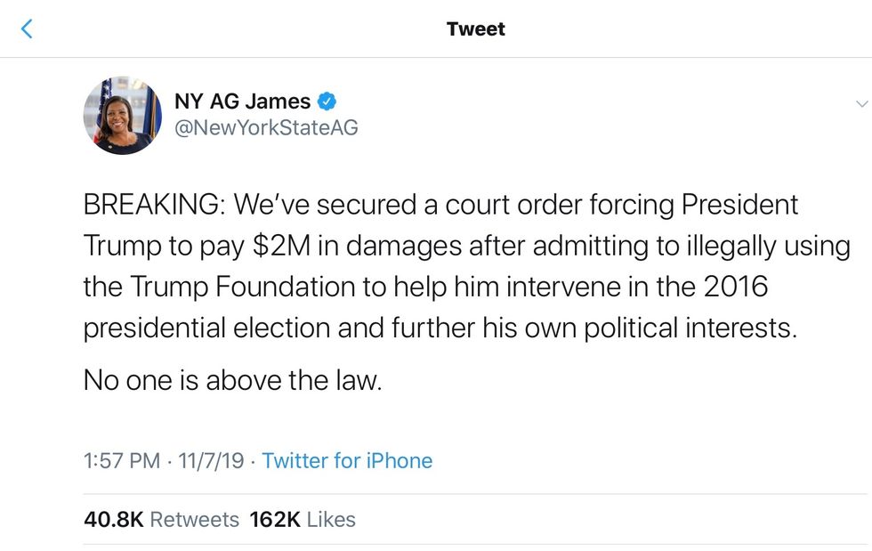
Task: Click "No one is above the law."
Action: [232, 381]
